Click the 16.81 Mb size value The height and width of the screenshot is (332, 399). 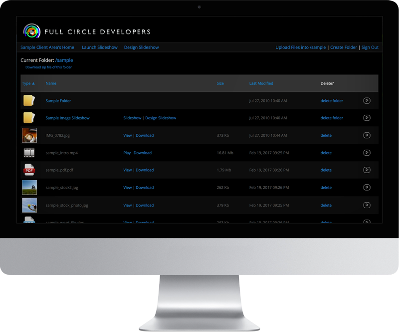pos(225,153)
